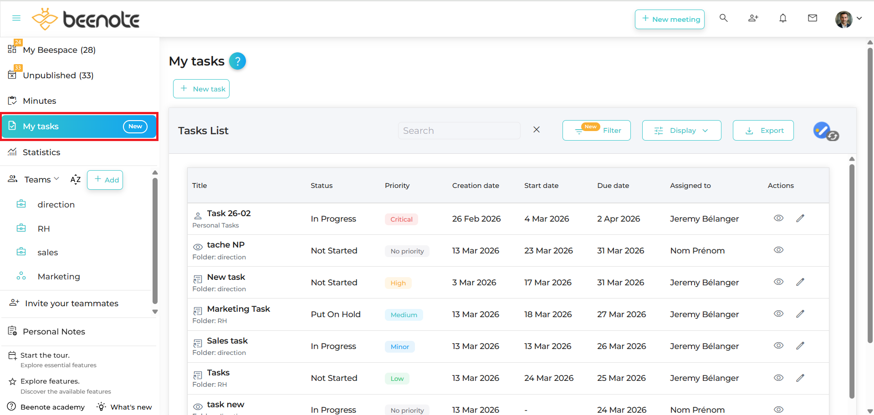874x415 pixels.
Task: Select Statistics in the sidebar
Action: pos(41,152)
